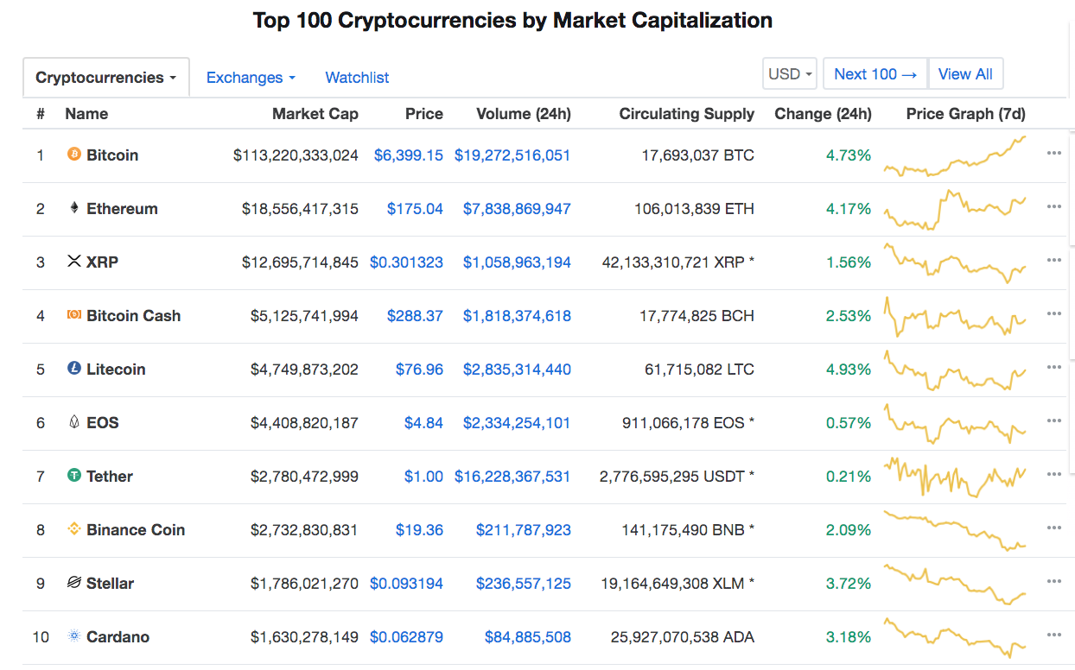Image resolution: width=1075 pixels, height=670 pixels.
Task: Switch to the Watchlist tab
Action: point(357,78)
